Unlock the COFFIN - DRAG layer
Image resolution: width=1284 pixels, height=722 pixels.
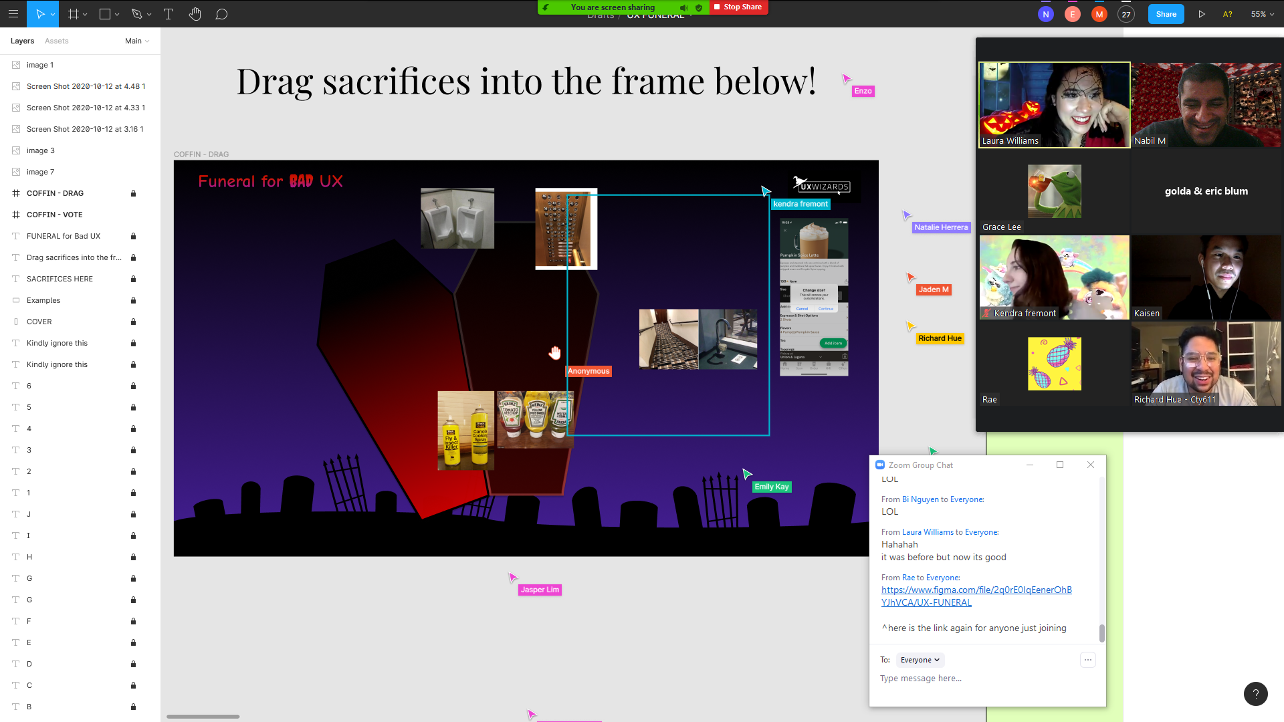pyautogui.click(x=133, y=193)
